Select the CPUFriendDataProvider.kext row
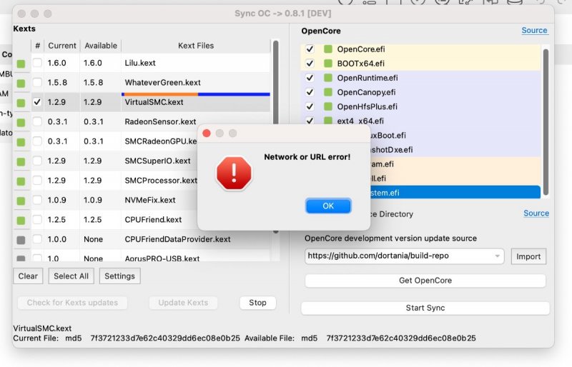572x367 pixels. (x=150, y=239)
